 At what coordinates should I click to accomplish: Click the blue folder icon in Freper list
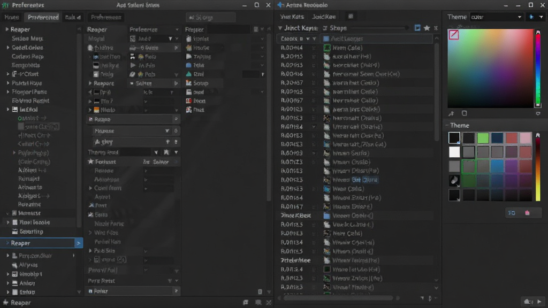(189, 65)
